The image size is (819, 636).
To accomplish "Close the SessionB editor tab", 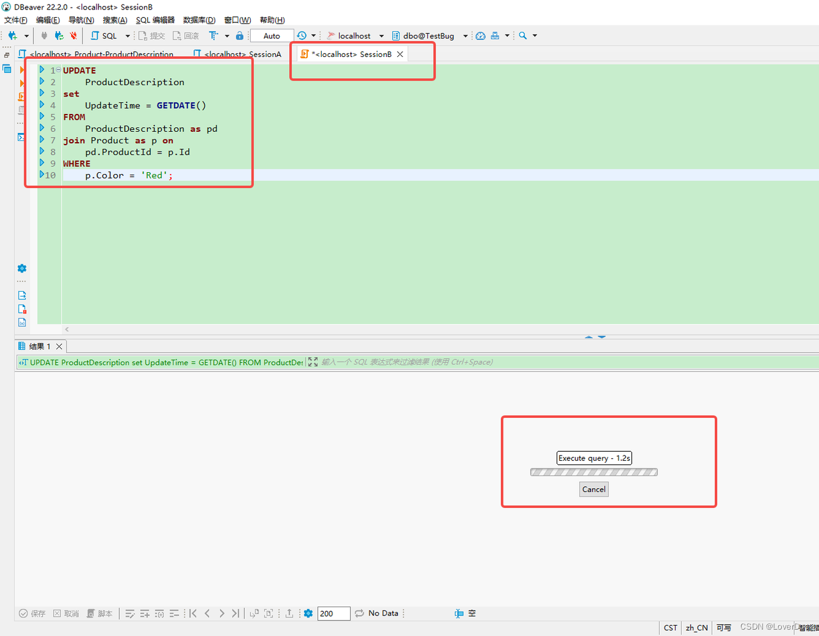I will [400, 54].
